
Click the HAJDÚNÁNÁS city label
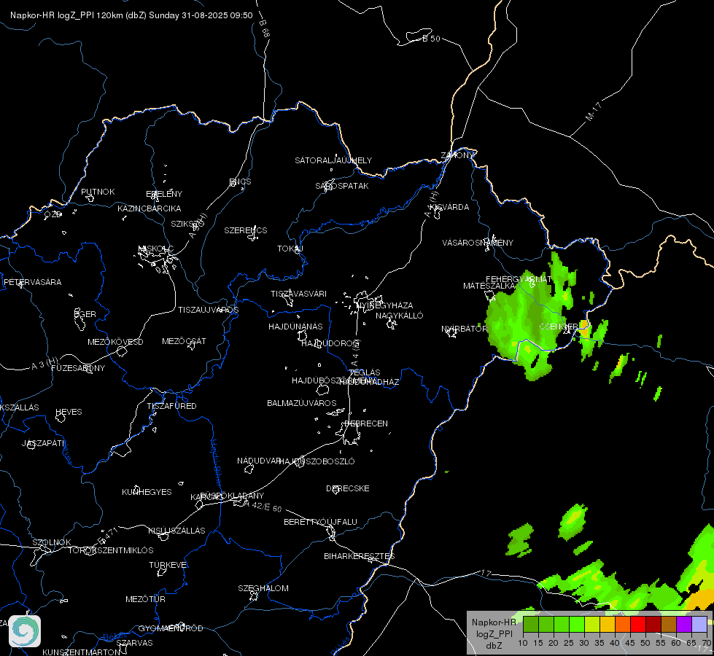(x=295, y=327)
